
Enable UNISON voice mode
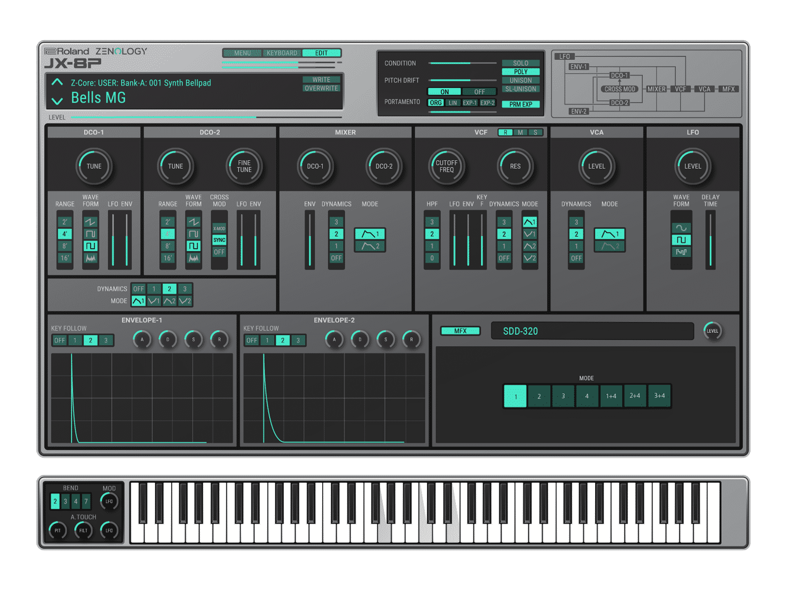click(x=520, y=81)
